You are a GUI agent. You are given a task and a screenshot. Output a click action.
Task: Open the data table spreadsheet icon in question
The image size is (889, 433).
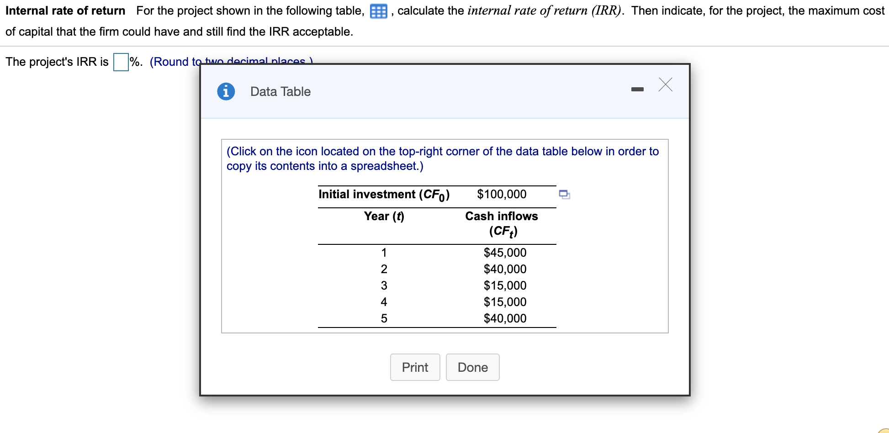tap(378, 11)
